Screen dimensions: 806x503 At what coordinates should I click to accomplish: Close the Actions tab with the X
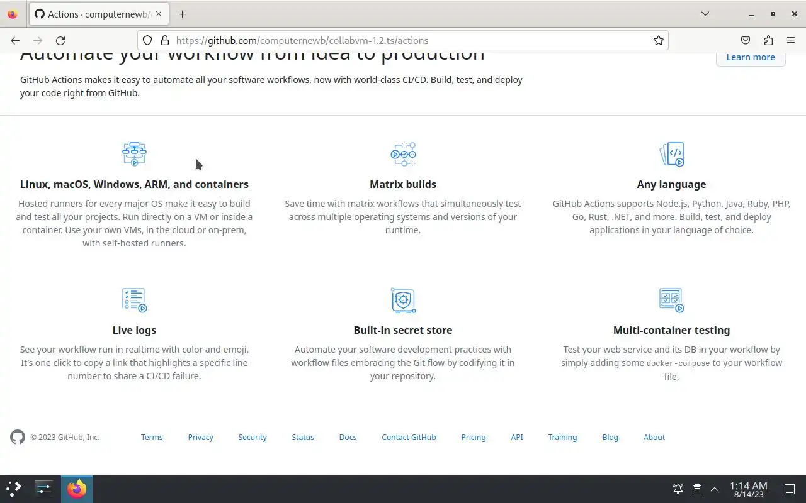tap(159, 14)
